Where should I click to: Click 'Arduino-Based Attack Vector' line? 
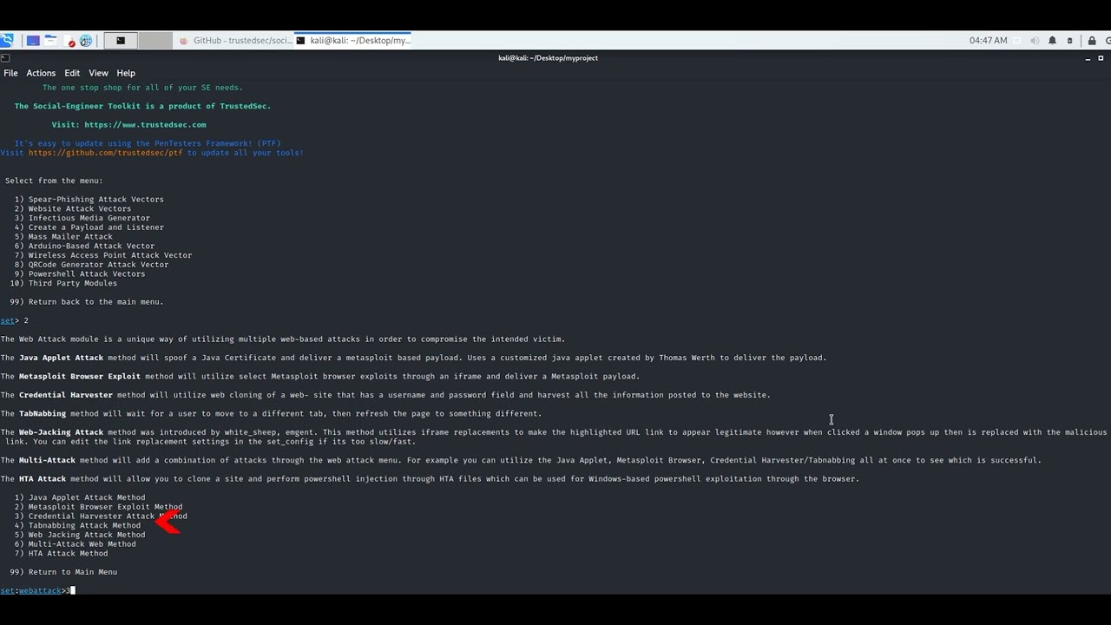tap(84, 246)
